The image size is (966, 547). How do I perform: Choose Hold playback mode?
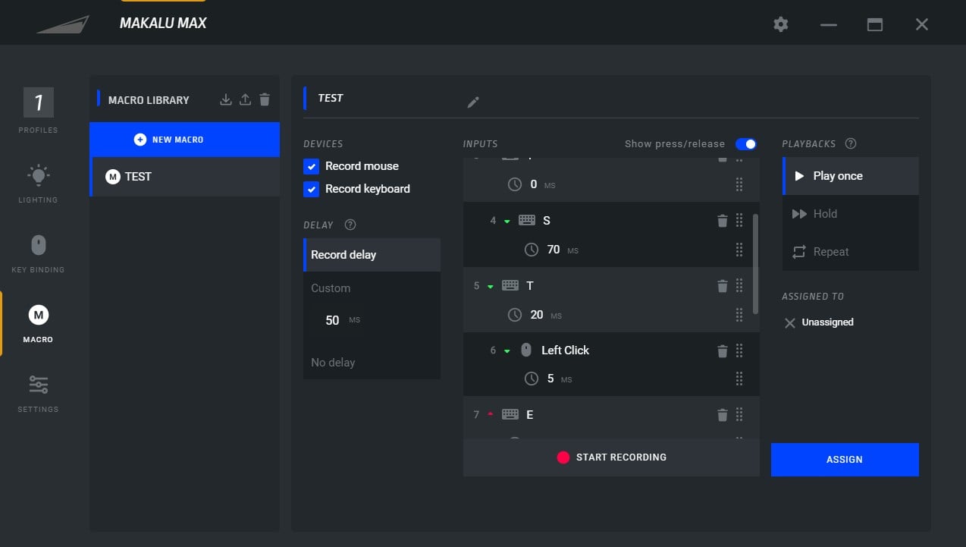[851, 214]
